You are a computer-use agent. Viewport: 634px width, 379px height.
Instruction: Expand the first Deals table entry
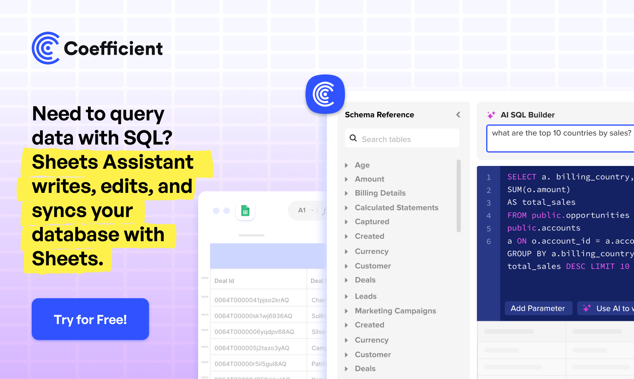pos(346,280)
